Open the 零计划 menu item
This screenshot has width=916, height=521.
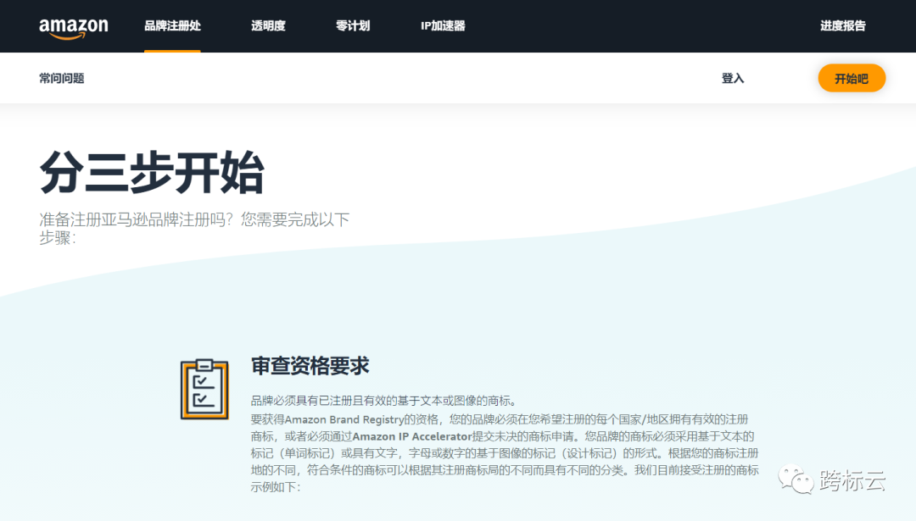pyautogui.click(x=353, y=25)
